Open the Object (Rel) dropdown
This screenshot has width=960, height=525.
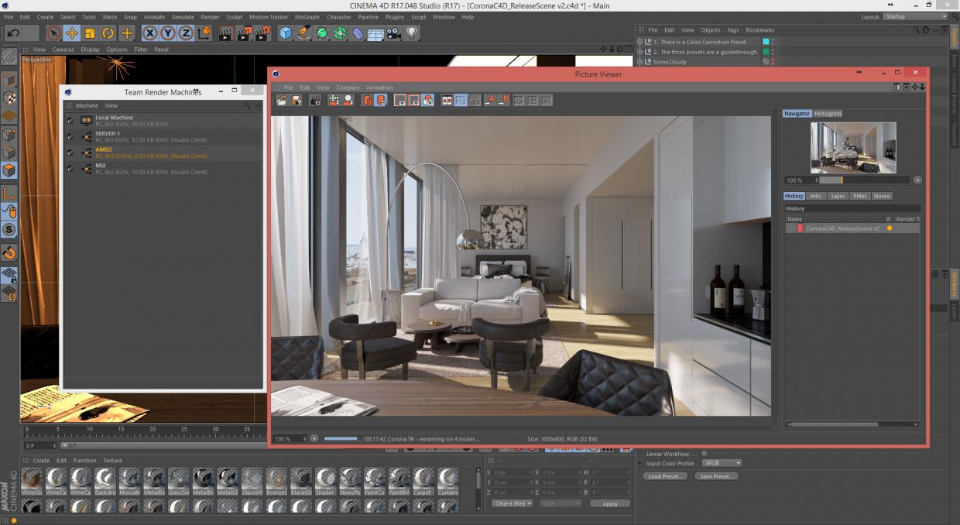point(513,503)
